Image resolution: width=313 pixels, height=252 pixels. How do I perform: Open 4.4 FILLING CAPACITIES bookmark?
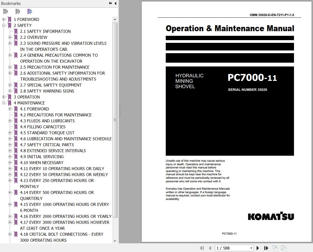(x=42, y=127)
